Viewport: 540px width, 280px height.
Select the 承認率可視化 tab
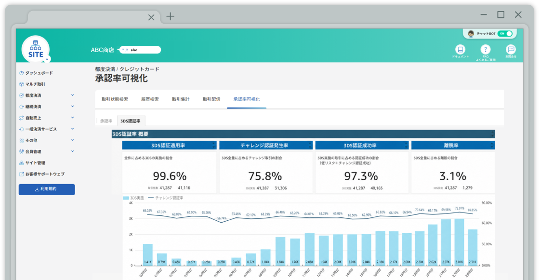click(247, 99)
